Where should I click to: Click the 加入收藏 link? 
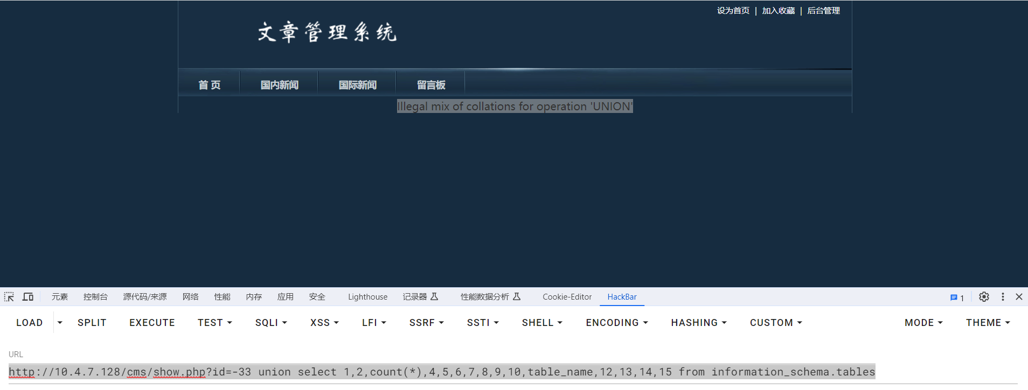coord(778,11)
